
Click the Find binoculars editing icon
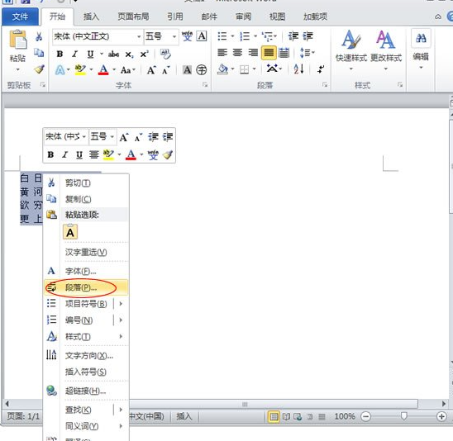point(421,38)
